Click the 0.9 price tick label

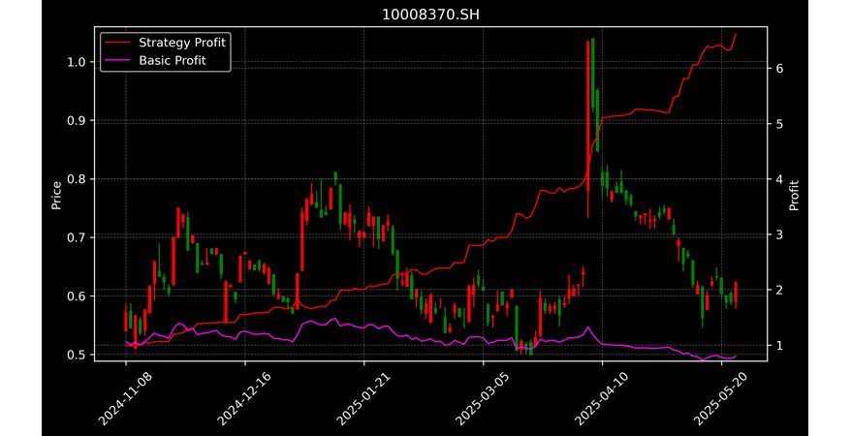pyautogui.click(x=78, y=120)
